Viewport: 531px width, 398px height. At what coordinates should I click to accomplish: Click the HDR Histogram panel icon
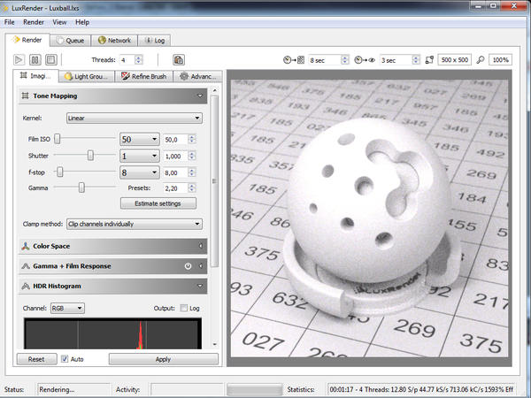pos(25,286)
